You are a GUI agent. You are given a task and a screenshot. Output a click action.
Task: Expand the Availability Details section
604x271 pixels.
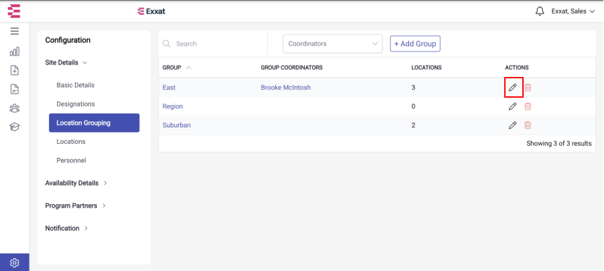click(x=76, y=183)
